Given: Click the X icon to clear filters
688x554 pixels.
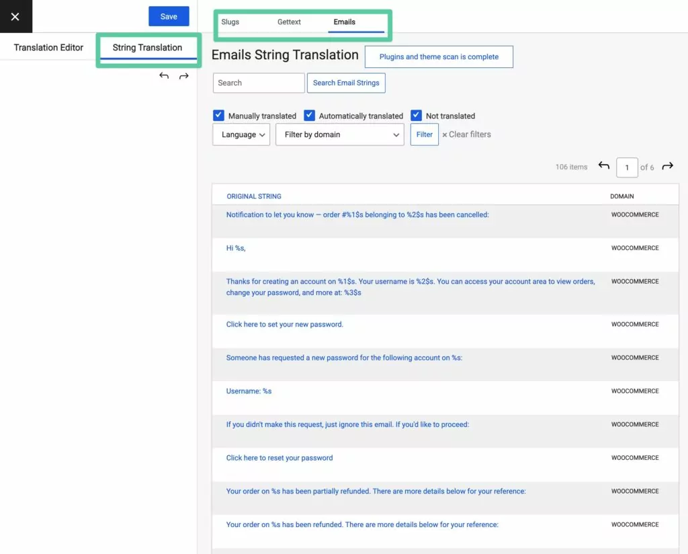Looking at the screenshot, I should click(445, 135).
